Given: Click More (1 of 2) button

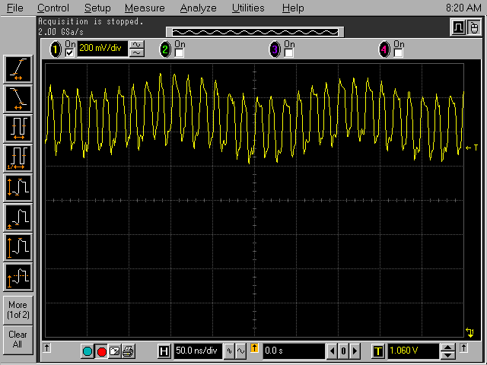Looking at the screenshot, I should (x=18, y=309).
